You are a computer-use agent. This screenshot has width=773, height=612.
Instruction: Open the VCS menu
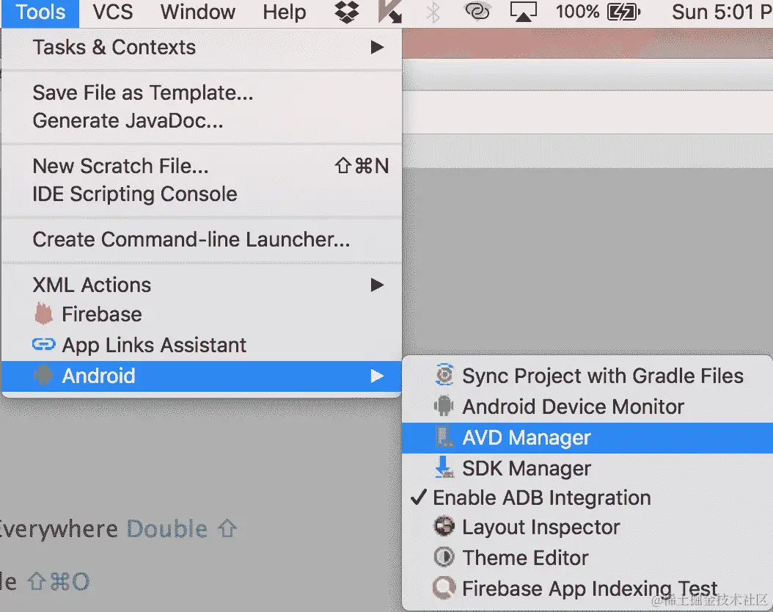pos(113,12)
